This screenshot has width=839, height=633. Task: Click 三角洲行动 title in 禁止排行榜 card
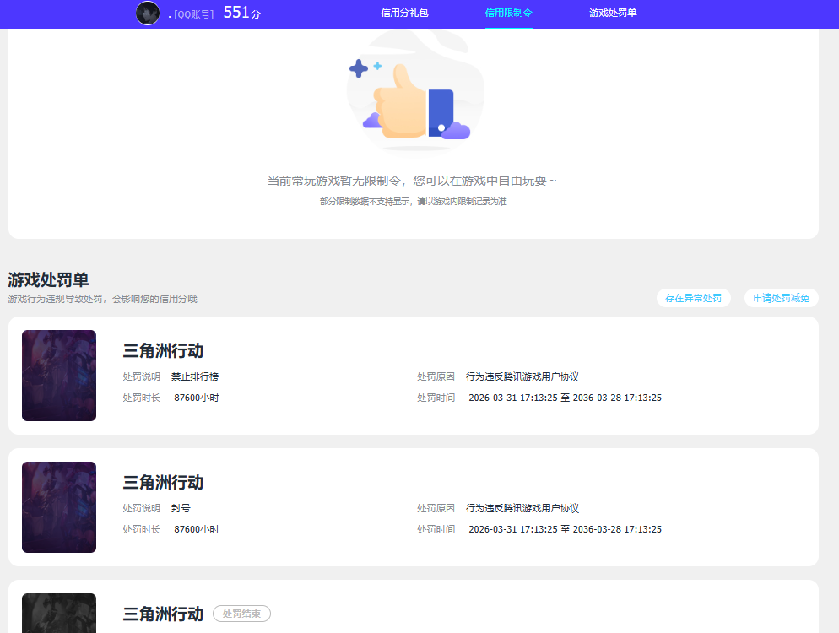pos(163,351)
